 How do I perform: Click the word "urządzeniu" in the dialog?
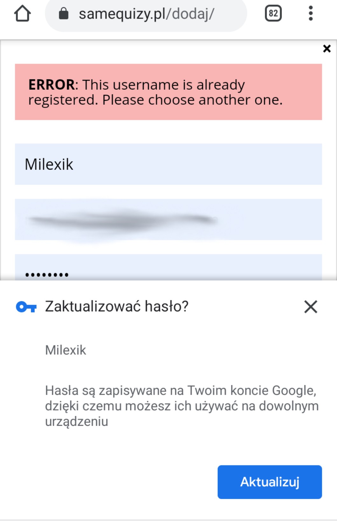pos(77,422)
